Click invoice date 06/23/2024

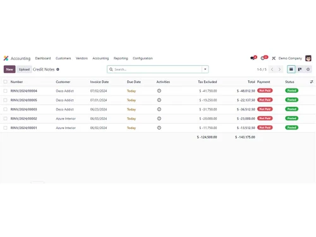pyautogui.click(x=99, y=109)
